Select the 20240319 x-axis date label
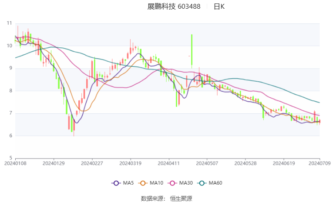This screenshot has width=333, height=202. tap(131, 163)
